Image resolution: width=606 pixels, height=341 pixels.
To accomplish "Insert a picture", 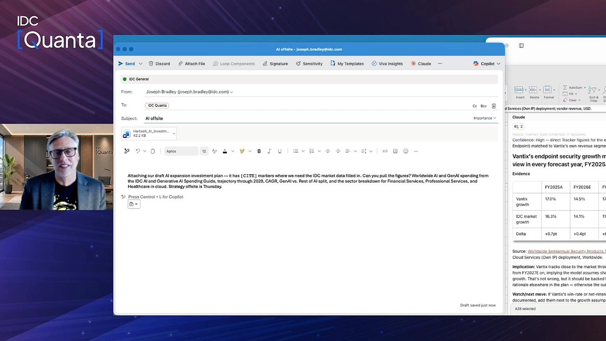I will 395,151.
